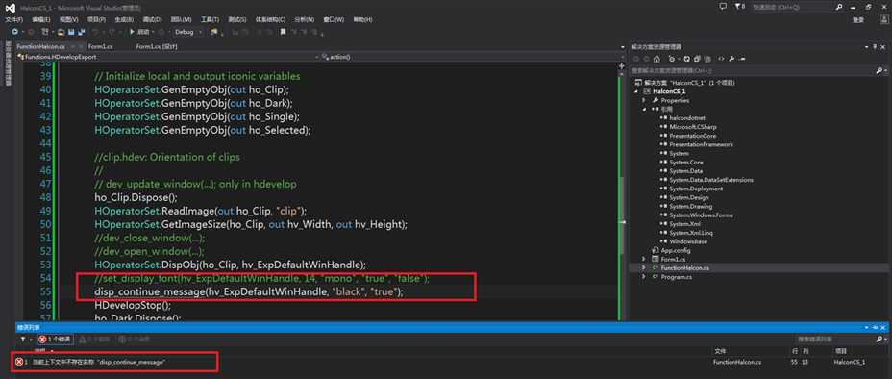Open the 视图(V) menu
892x379 pixels.
click(x=69, y=19)
